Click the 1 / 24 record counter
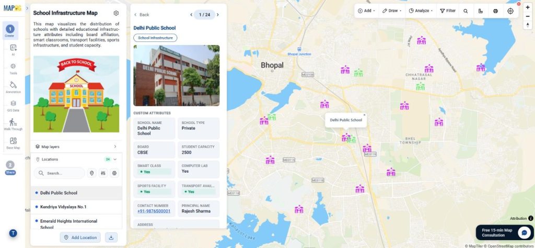This screenshot has width=535, height=248. click(x=204, y=15)
